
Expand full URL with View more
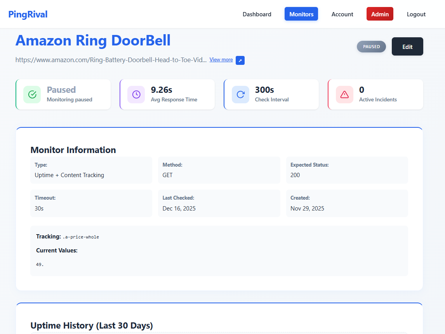221,60
